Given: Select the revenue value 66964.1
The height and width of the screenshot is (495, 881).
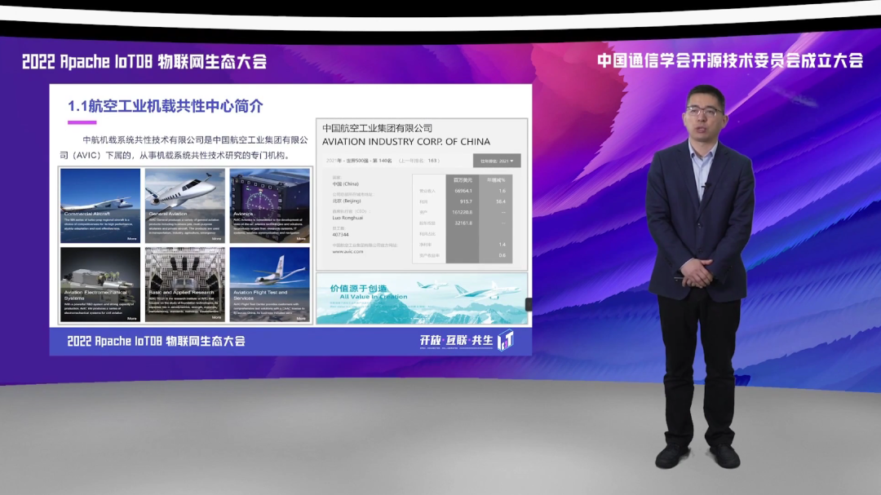Looking at the screenshot, I should 463,191.
